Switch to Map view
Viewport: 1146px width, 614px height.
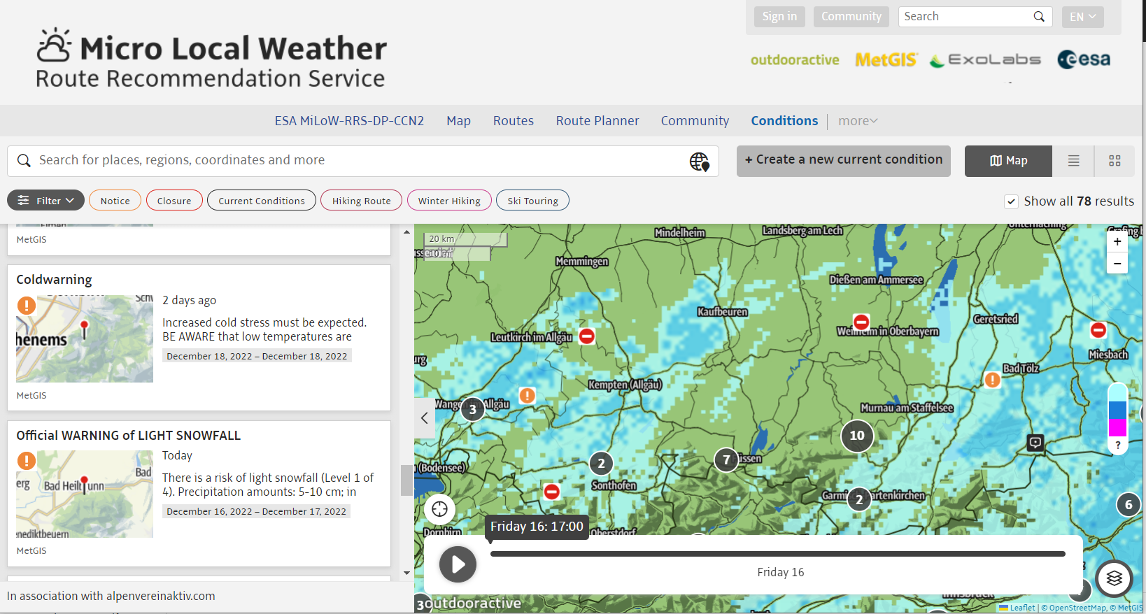point(1008,161)
